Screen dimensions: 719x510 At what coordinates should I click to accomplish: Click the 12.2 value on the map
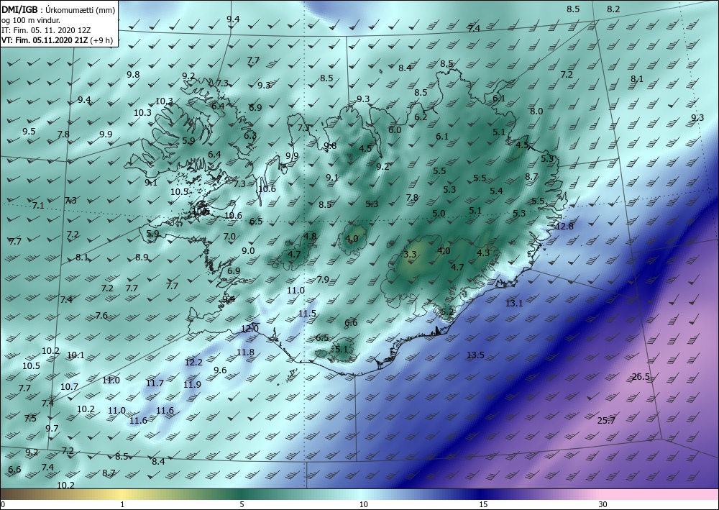pyautogui.click(x=193, y=363)
